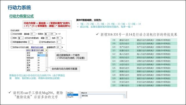Click the 行动力系统 slide title
The width and height of the screenshot is (186, 105).
pos(19,8)
